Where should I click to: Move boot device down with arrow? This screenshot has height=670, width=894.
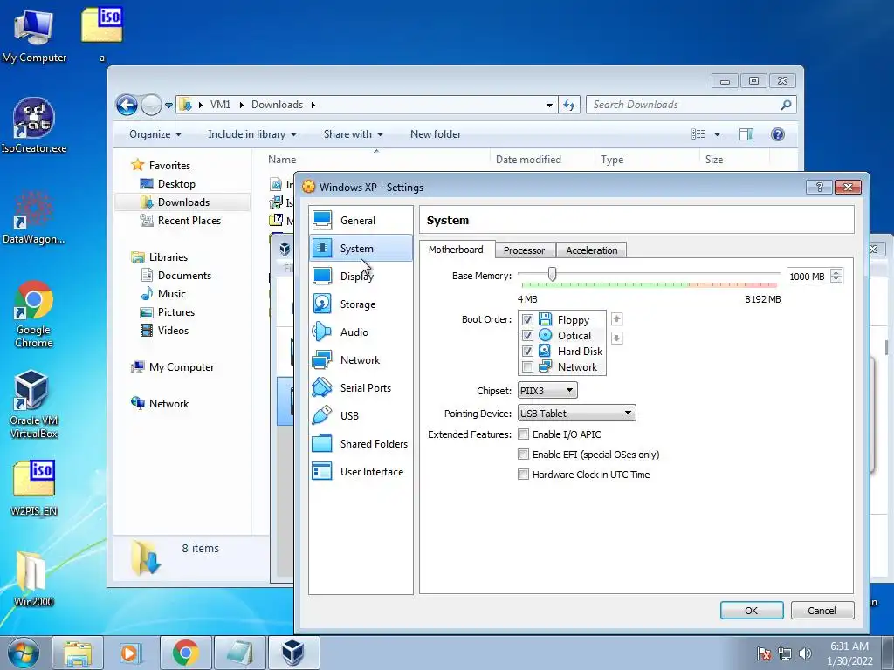616,338
